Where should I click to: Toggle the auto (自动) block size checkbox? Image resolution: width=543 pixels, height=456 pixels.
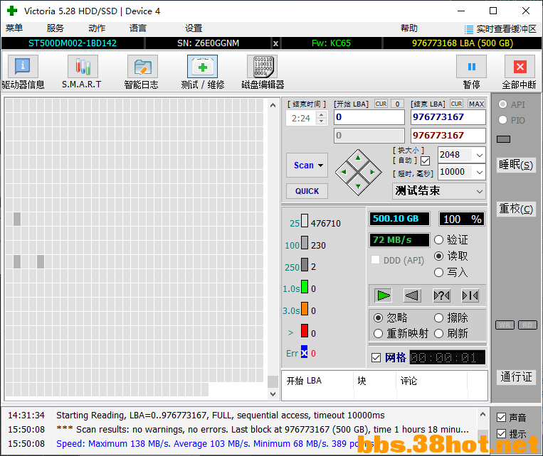tap(426, 161)
